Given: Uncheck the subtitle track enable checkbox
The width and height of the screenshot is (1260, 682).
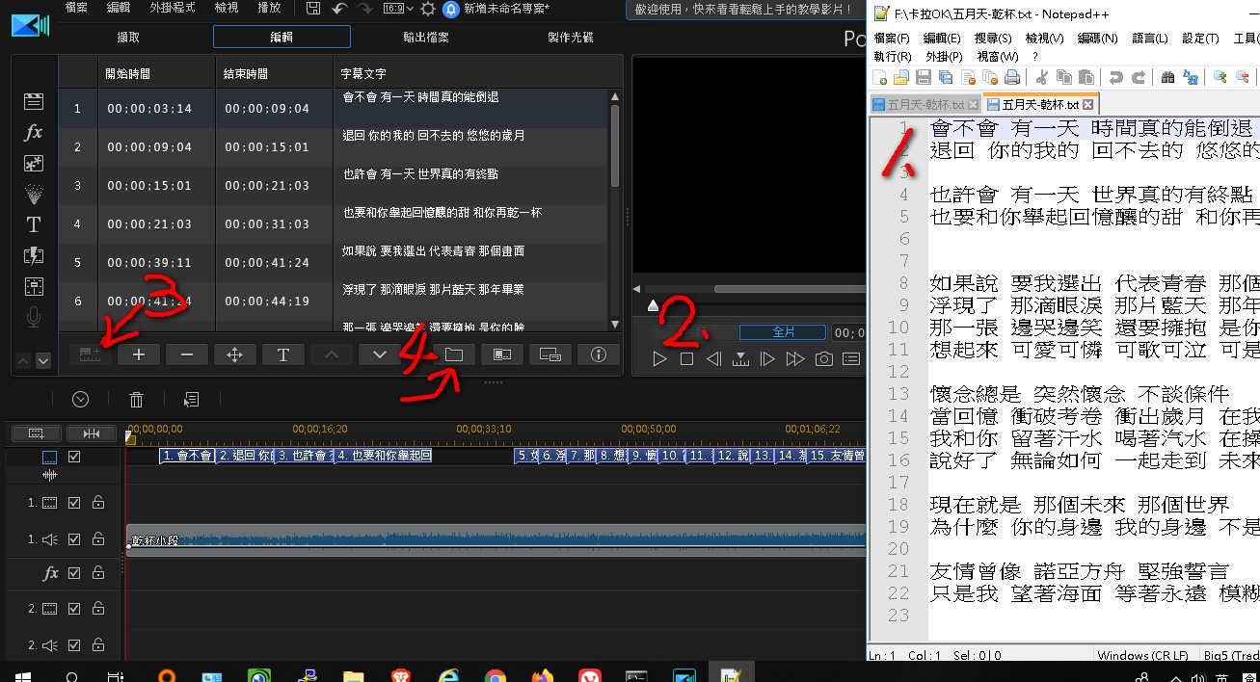Looking at the screenshot, I should click(75, 458).
